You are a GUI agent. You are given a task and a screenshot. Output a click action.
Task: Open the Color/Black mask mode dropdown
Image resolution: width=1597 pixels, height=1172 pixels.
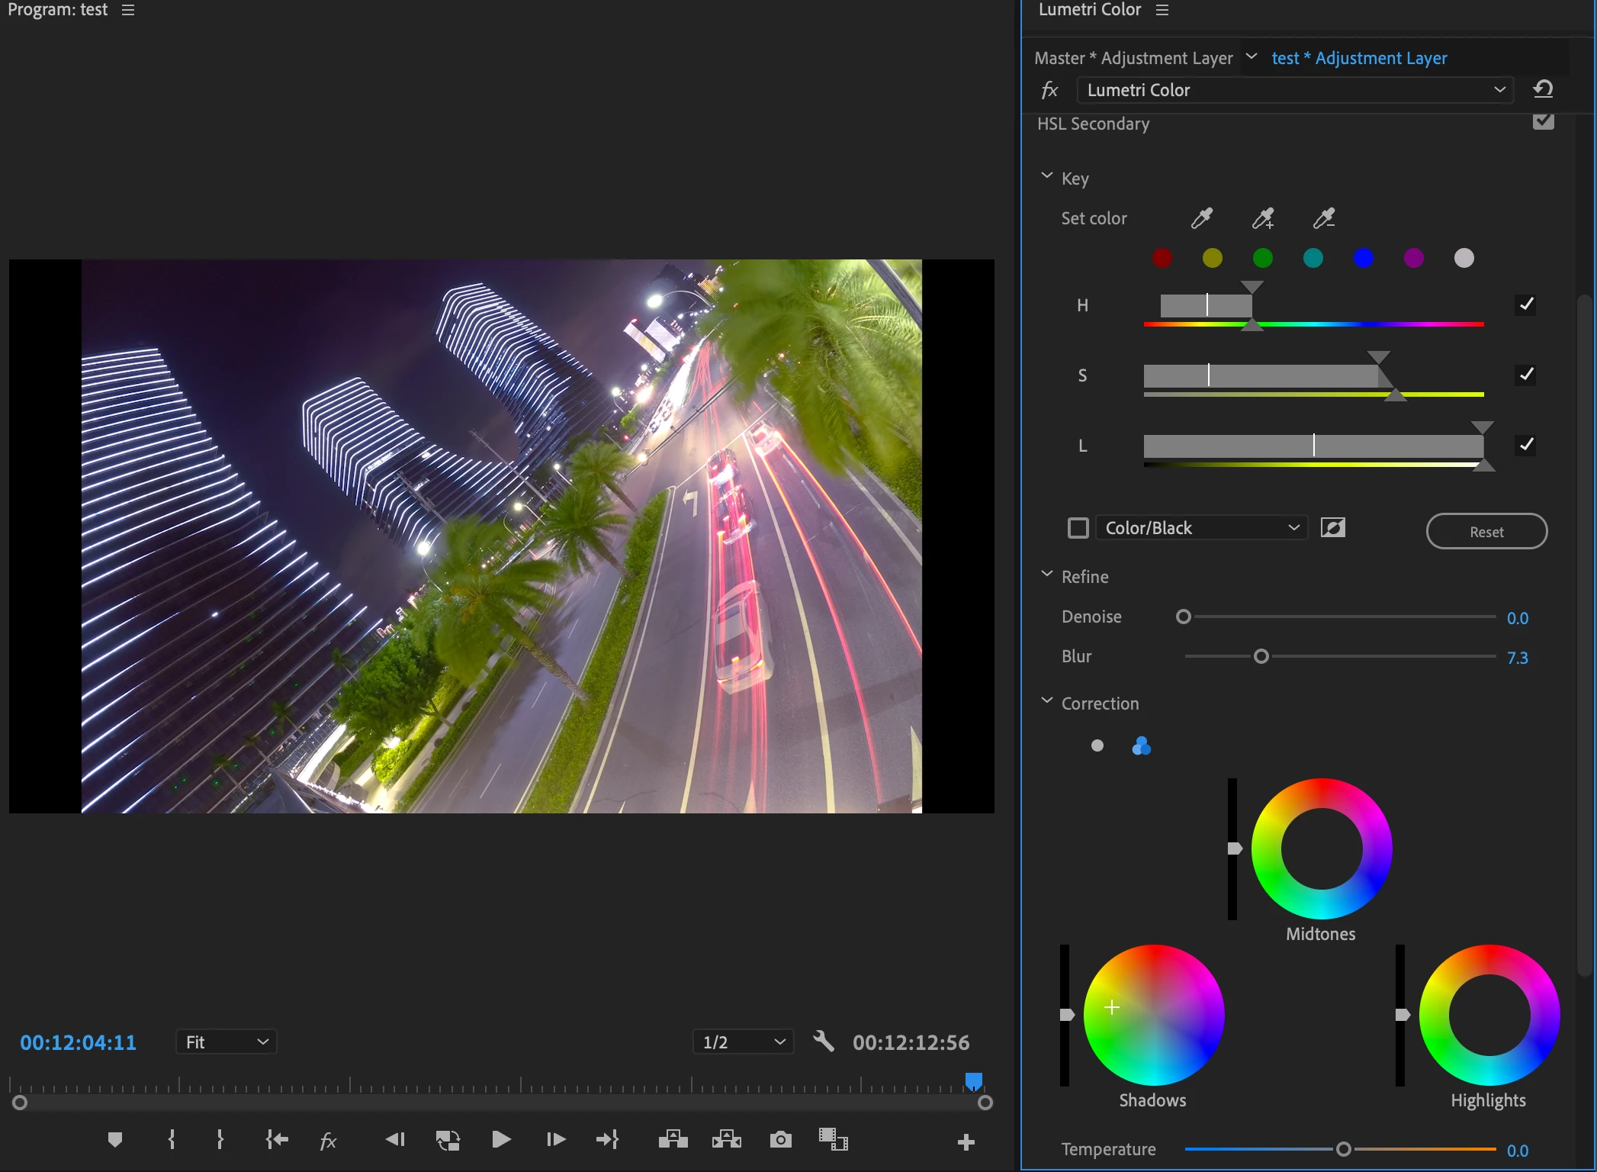pos(1201,528)
